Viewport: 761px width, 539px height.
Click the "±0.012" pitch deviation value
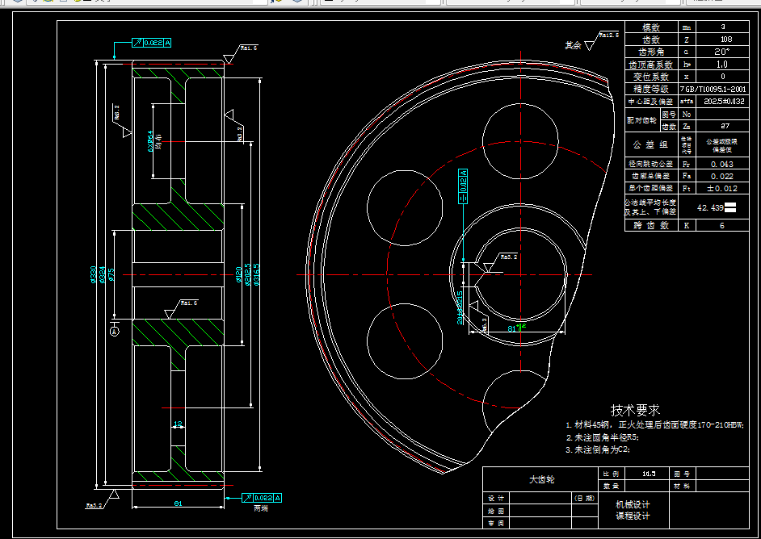(x=722, y=188)
